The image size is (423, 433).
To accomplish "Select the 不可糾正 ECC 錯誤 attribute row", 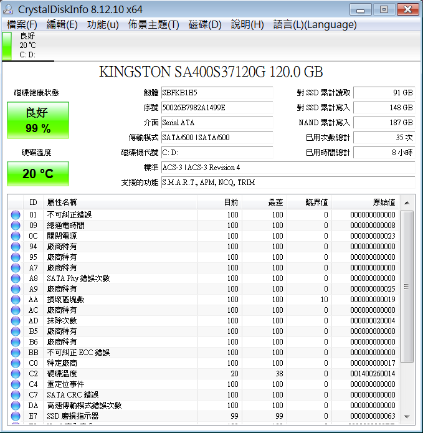I will click(x=204, y=353).
